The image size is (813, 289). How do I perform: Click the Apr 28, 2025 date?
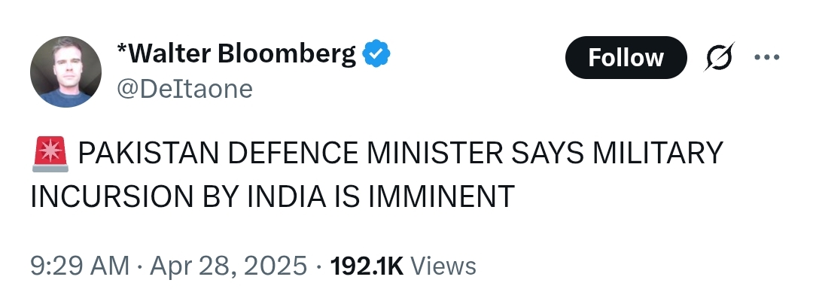tap(228, 266)
